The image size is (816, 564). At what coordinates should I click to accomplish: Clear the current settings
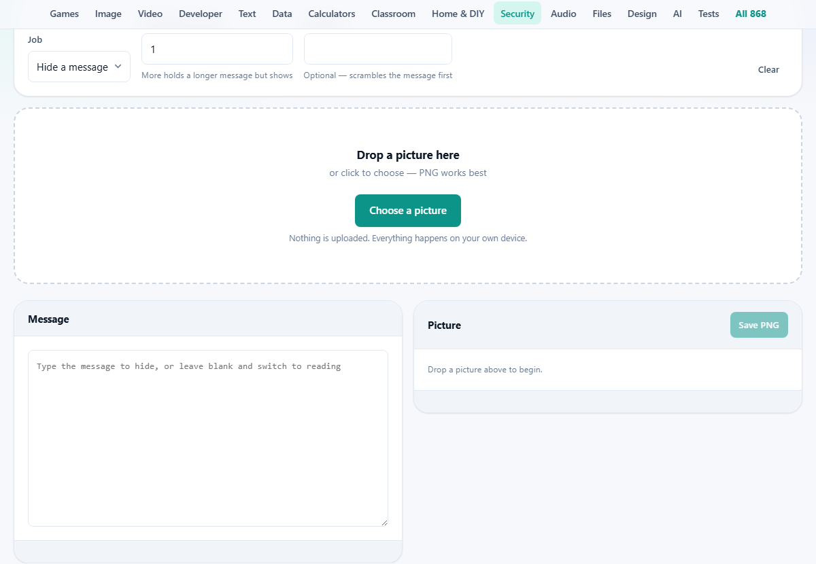(768, 69)
